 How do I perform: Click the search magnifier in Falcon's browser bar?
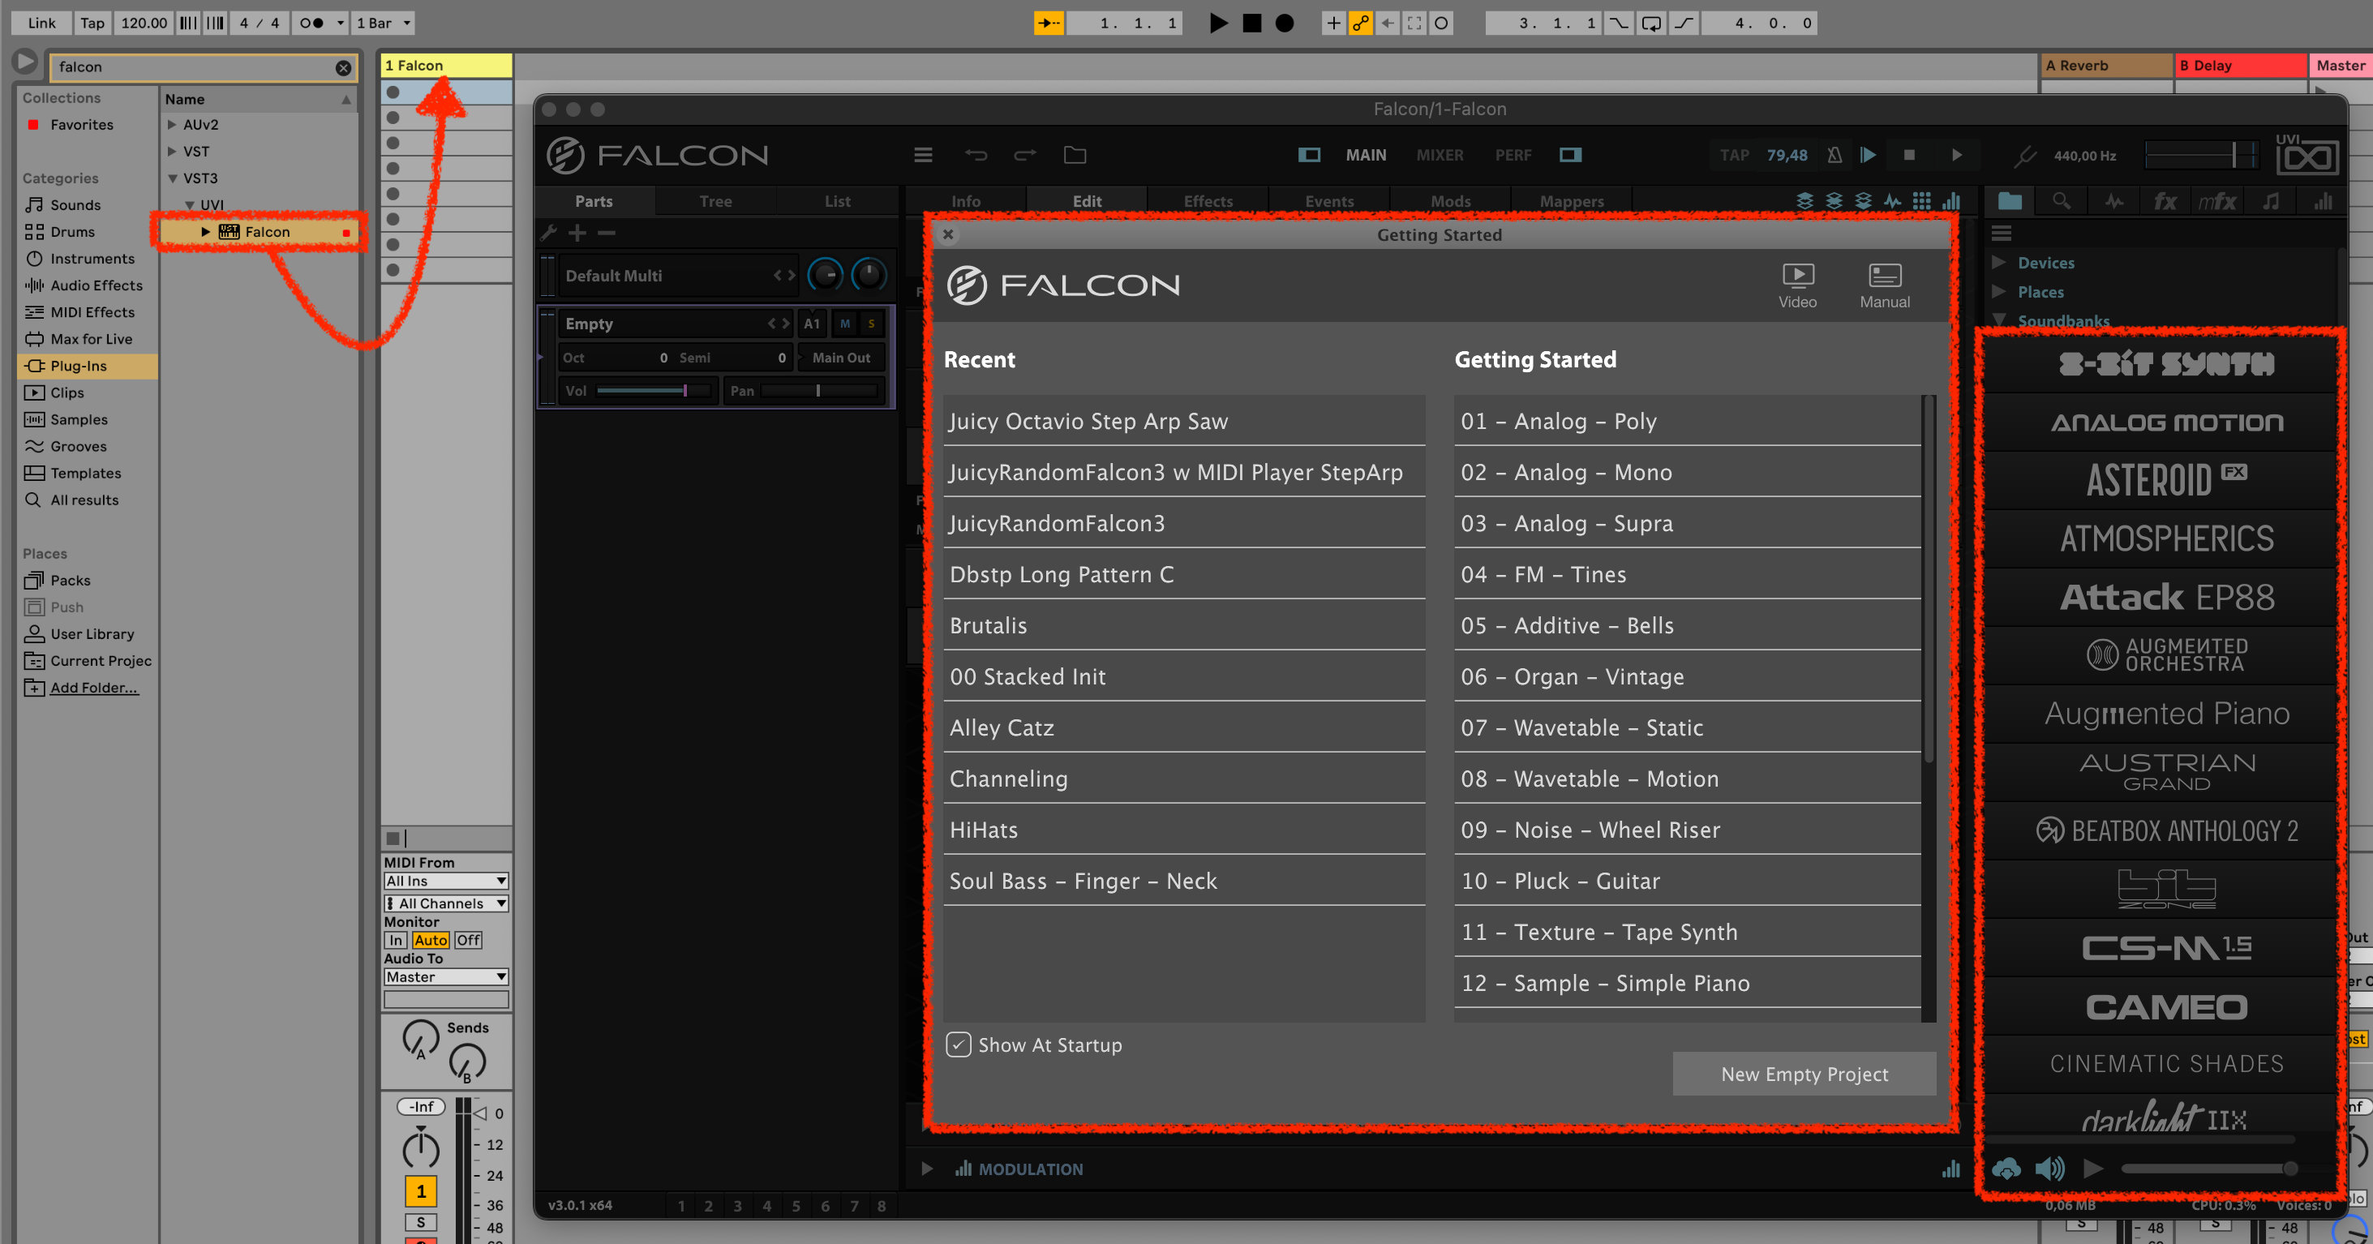(x=2062, y=201)
